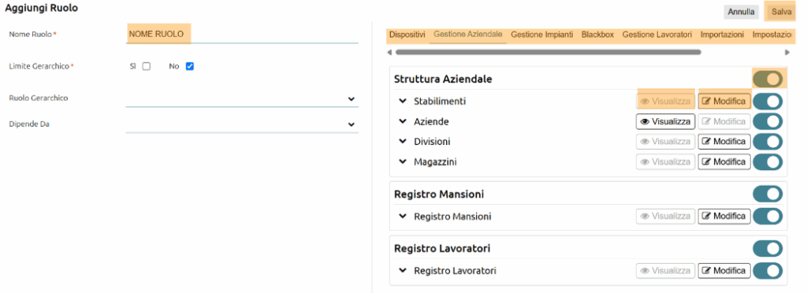Click Modifica in the Registro Mansioni row
807x293 pixels.
(724, 216)
